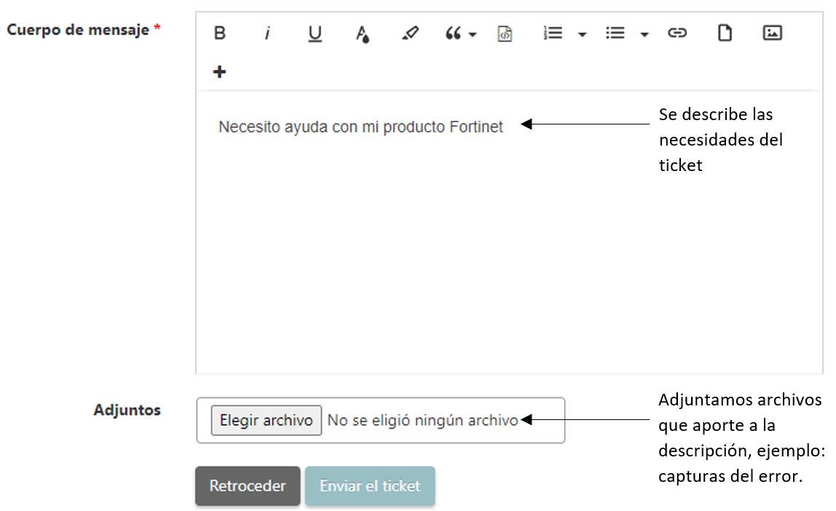
Task: Apply italic formatting to text
Action: pos(267,33)
